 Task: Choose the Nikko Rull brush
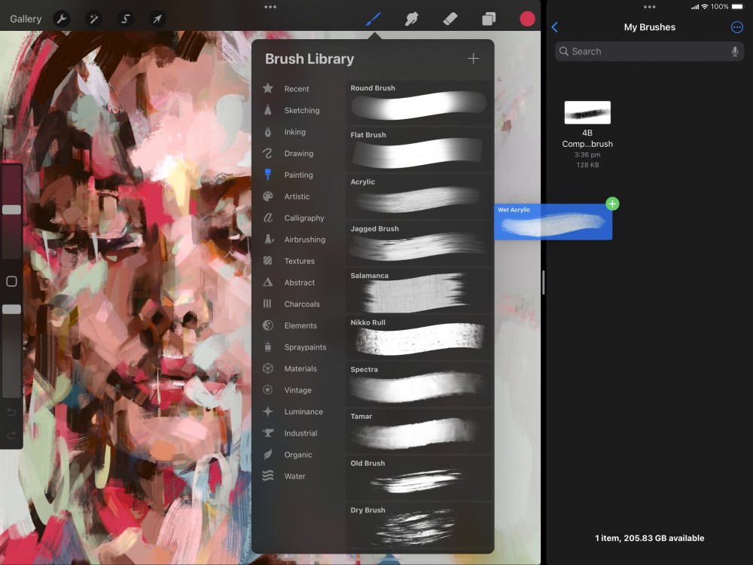[x=418, y=337]
